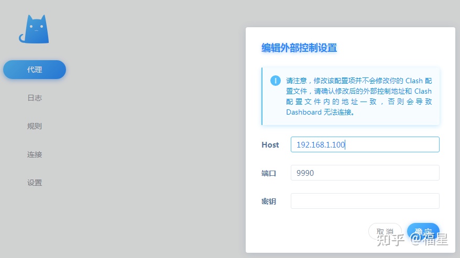460x258 pixels.
Task: Open the 规则 sidebar tab
Action: pyautogui.click(x=35, y=126)
